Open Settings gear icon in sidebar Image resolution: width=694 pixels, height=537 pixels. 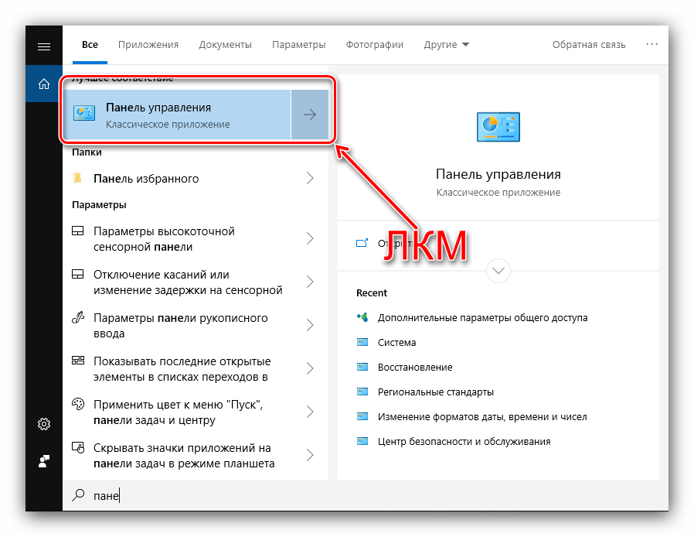[44, 424]
